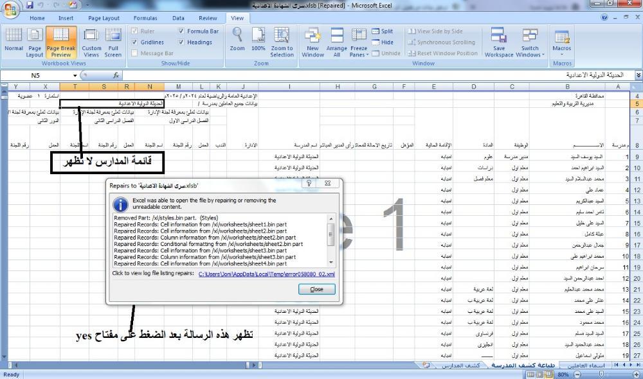Select Page Break Preview icon in status bar
The image size is (643, 379).
pos(548,375)
